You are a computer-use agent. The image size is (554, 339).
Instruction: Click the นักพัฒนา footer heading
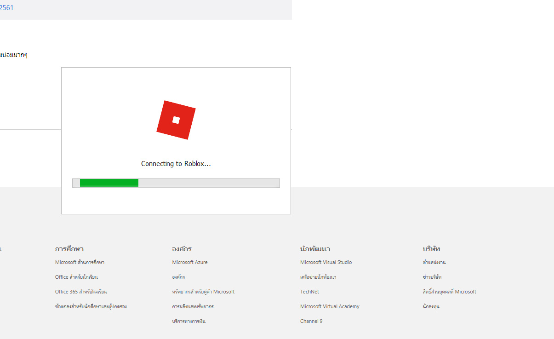tap(315, 249)
